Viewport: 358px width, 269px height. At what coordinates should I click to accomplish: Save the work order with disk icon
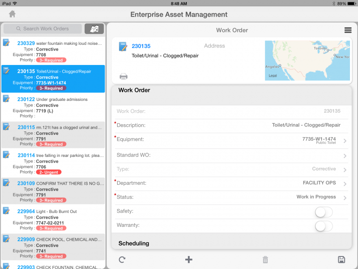tap(341, 260)
